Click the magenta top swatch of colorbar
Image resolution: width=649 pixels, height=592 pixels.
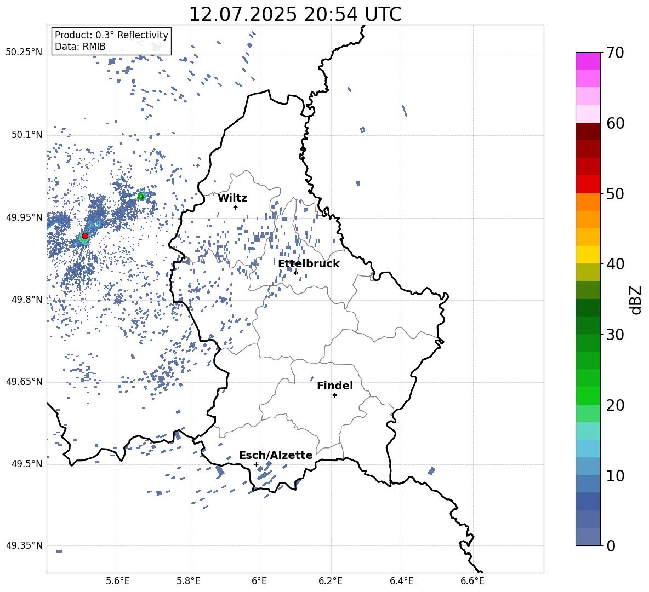(588, 61)
